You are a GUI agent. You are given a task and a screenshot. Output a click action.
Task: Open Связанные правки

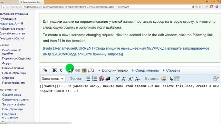[15, 100]
